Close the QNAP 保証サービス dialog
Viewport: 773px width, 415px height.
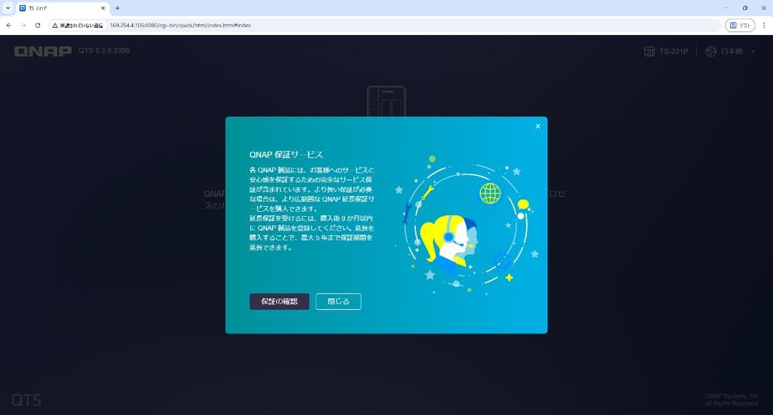click(538, 126)
